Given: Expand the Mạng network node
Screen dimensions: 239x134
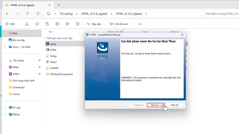Looking at the screenshot, I should pyautogui.click(x=5, y=114).
